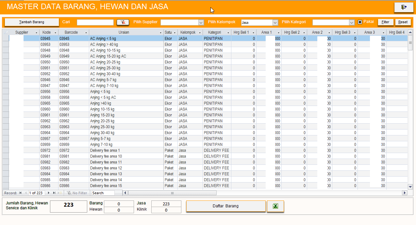
Task: Click the Kategori column header
Action: coord(214,32)
